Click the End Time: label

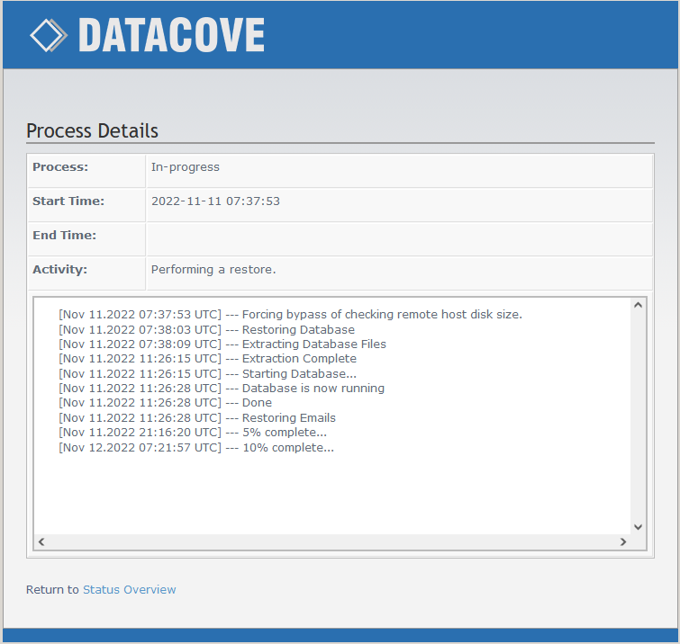65,235
